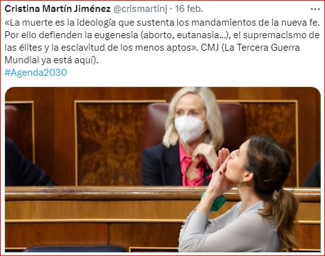This screenshot has width=325, height=256.
Task: Open the three-dot more options menu
Action: [315, 9]
